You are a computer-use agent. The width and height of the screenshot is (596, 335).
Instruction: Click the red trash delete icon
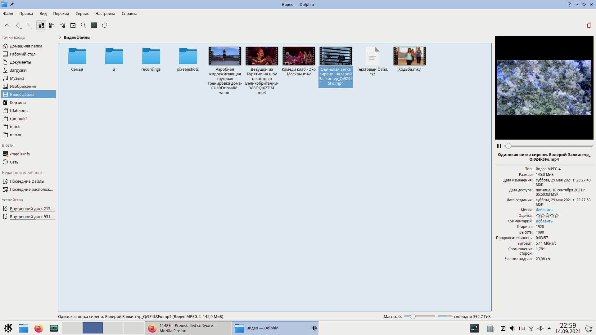pos(589,25)
